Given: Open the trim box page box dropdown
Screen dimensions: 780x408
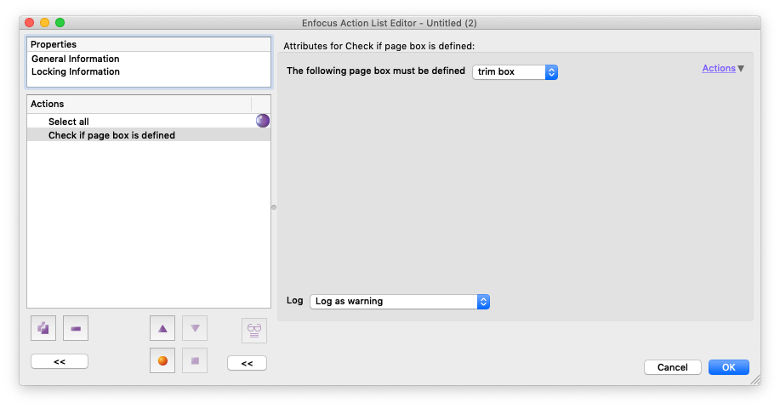Looking at the screenshot, I should pyautogui.click(x=515, y=71).
